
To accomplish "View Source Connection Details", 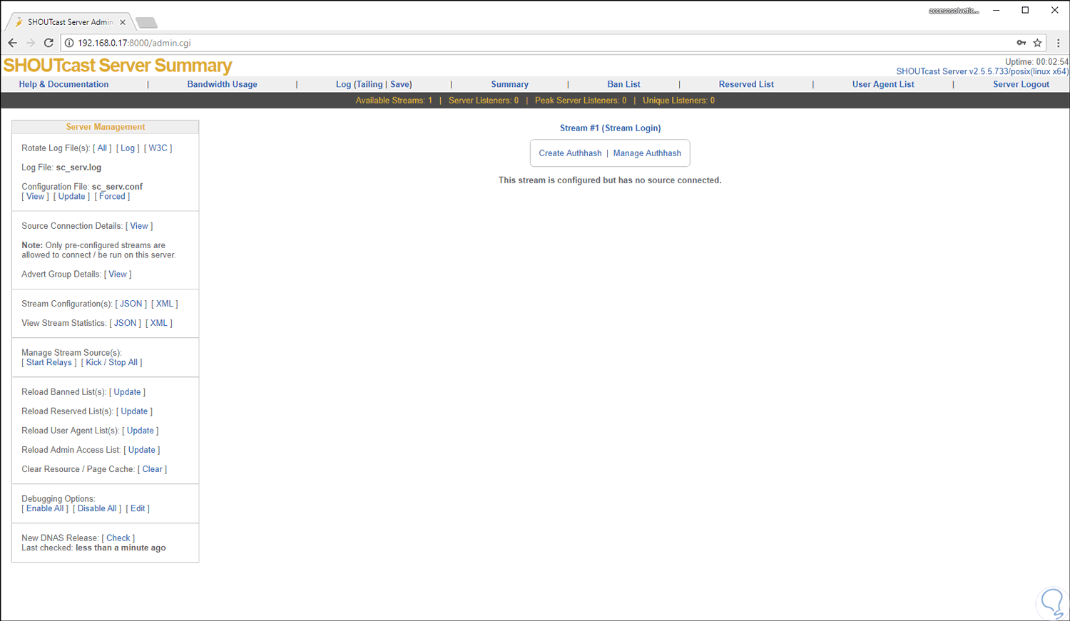I will pos(139,226).
